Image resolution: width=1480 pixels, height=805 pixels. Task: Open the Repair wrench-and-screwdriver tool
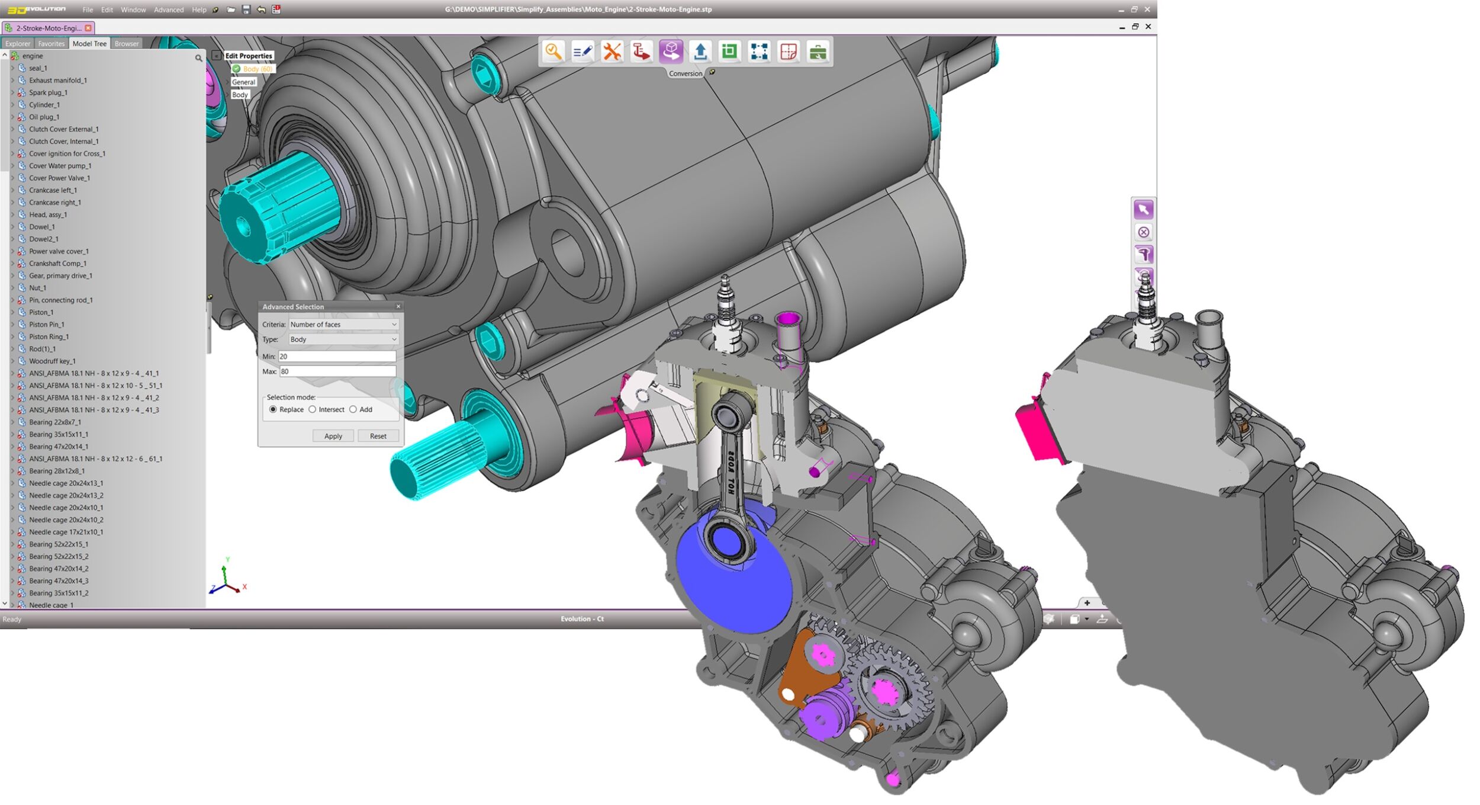[612, 52]
